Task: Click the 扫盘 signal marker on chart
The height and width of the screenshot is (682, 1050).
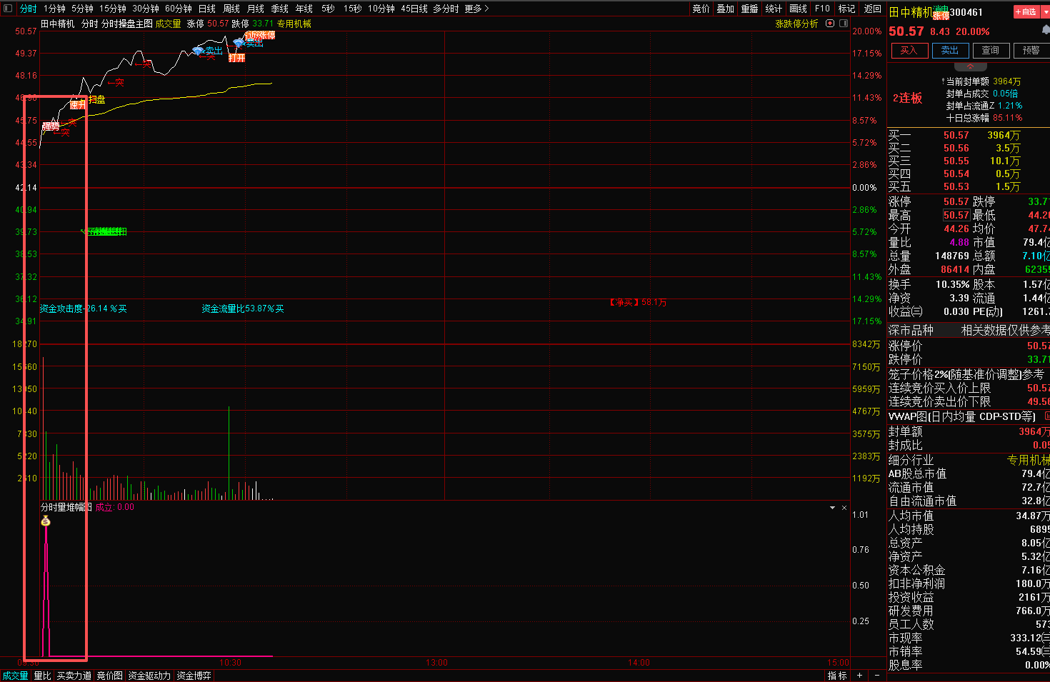Action: click(96, 99)
